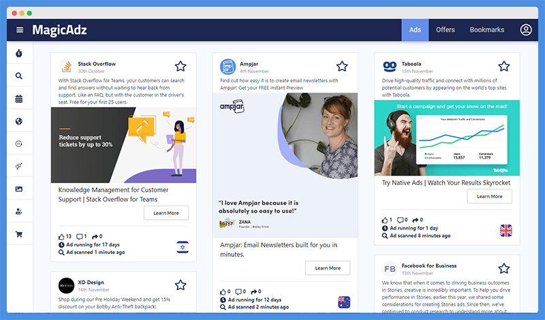Open the Facebook for Business advertiser name
545x320 pixels.
click(x=429, y=266)
